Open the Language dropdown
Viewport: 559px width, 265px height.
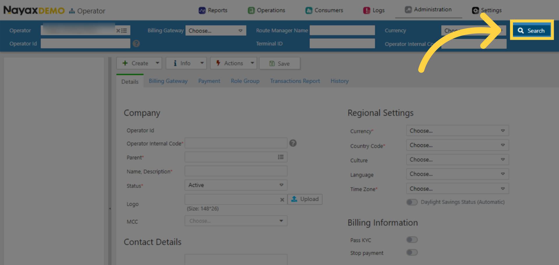tap(458, 174)
